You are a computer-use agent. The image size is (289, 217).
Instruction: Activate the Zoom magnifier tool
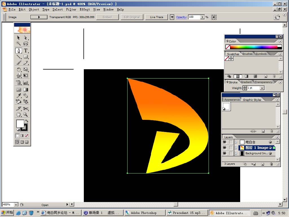(26, 114)
